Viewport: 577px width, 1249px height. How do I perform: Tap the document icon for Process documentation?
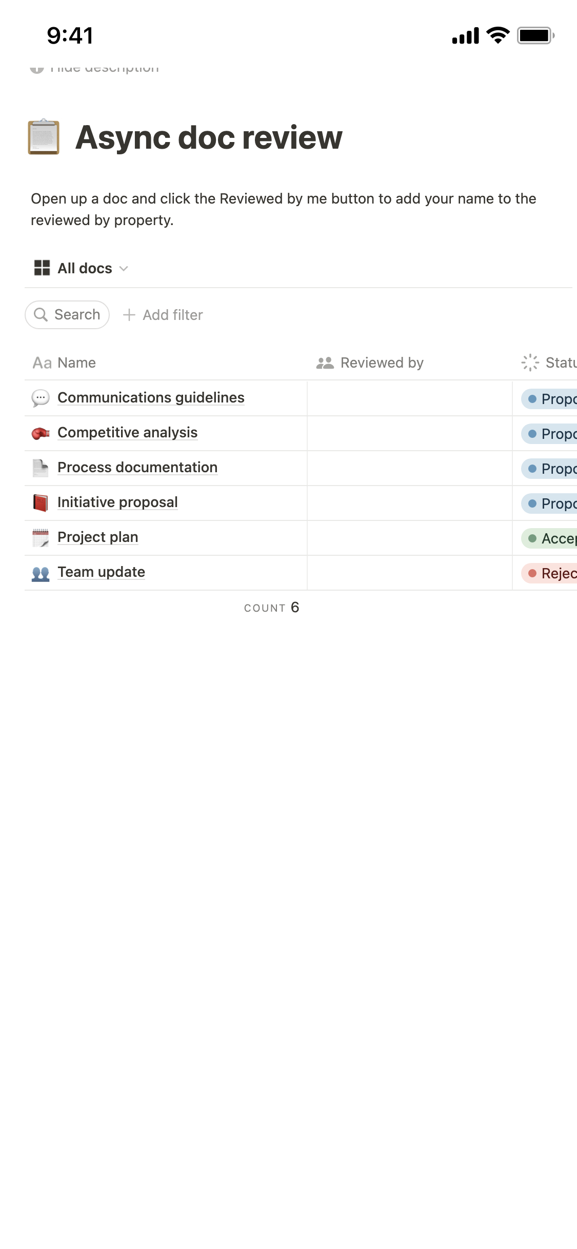click(x=41, y=468)
